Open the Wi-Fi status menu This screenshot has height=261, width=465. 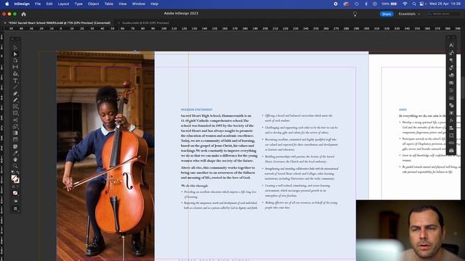[x=405, y=4]
